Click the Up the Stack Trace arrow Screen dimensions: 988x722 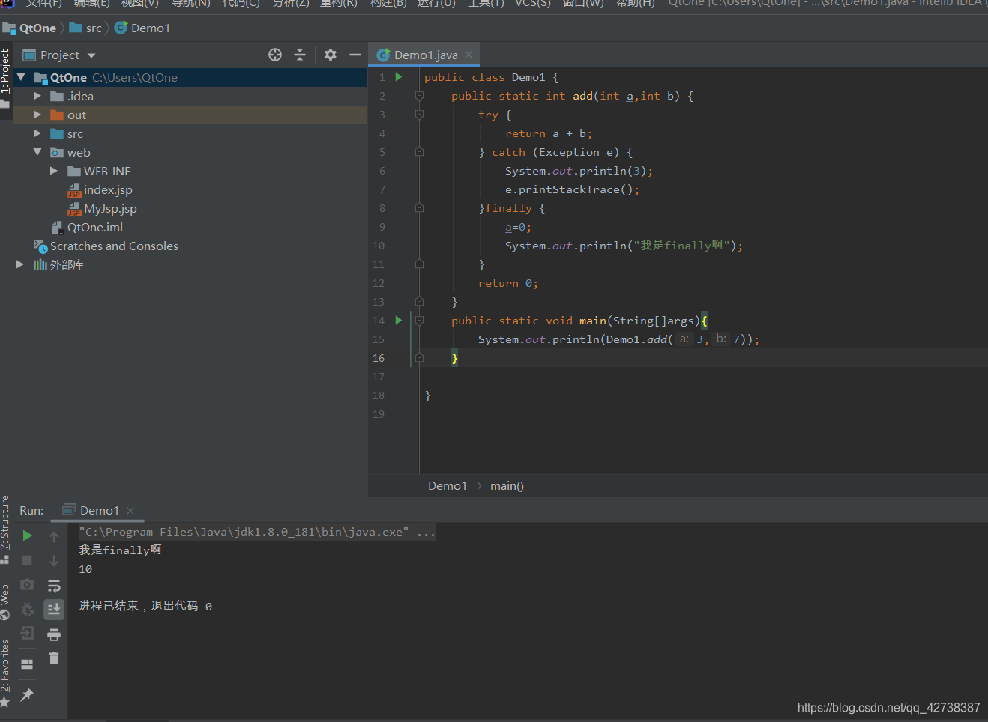[x=54, y=536]
